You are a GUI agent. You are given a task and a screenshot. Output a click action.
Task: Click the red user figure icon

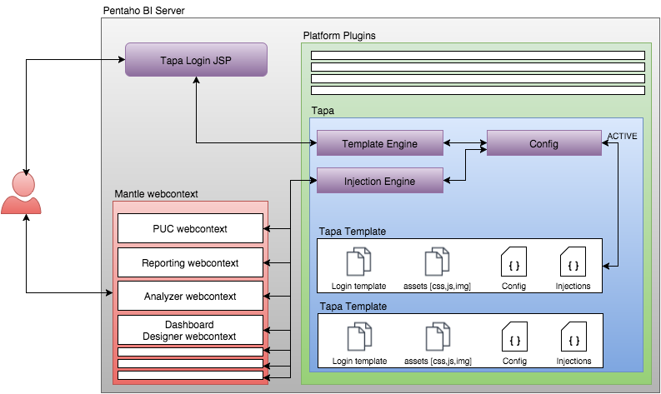click(x=21, y=192)
